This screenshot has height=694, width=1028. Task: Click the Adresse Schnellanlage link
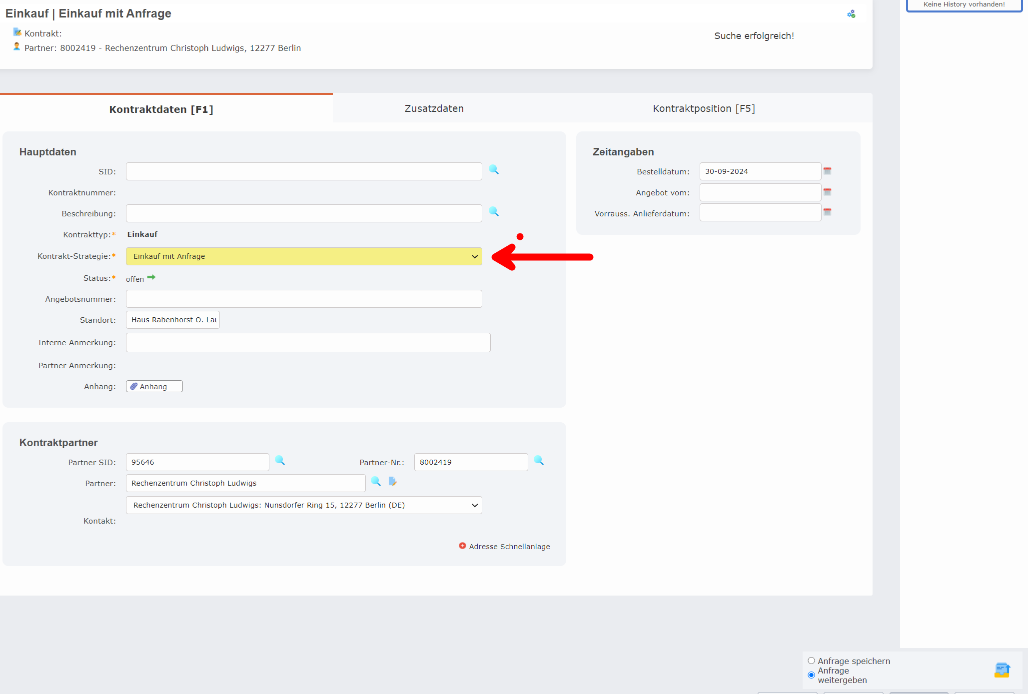[x=509, y=547]
